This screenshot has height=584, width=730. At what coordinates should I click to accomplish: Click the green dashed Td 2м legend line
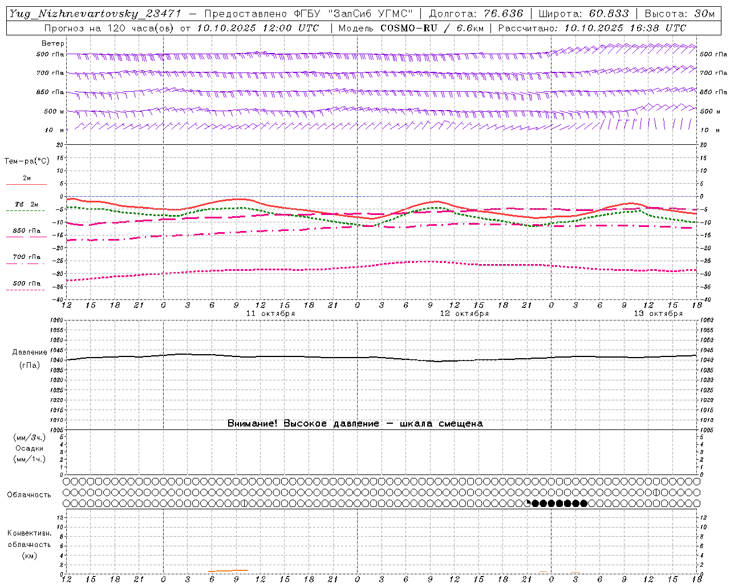pyautogui.click(x=25, y=210)
